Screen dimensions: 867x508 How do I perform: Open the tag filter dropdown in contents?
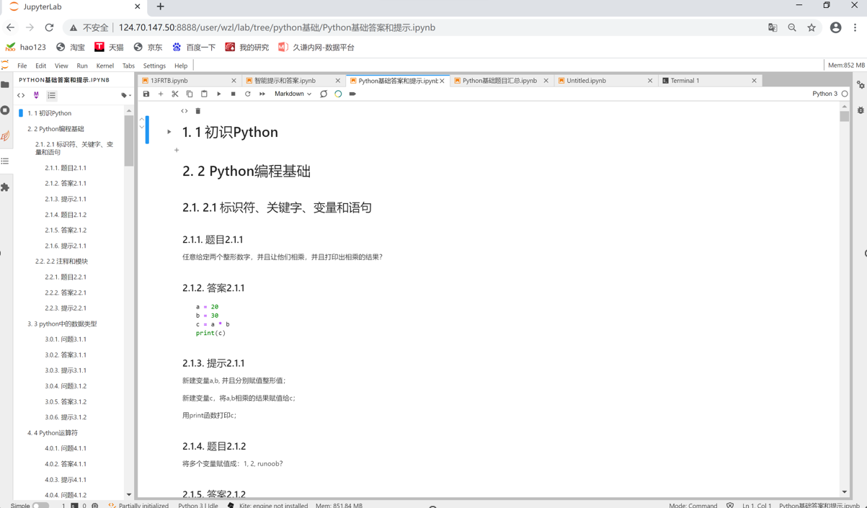tap(125, 95)
